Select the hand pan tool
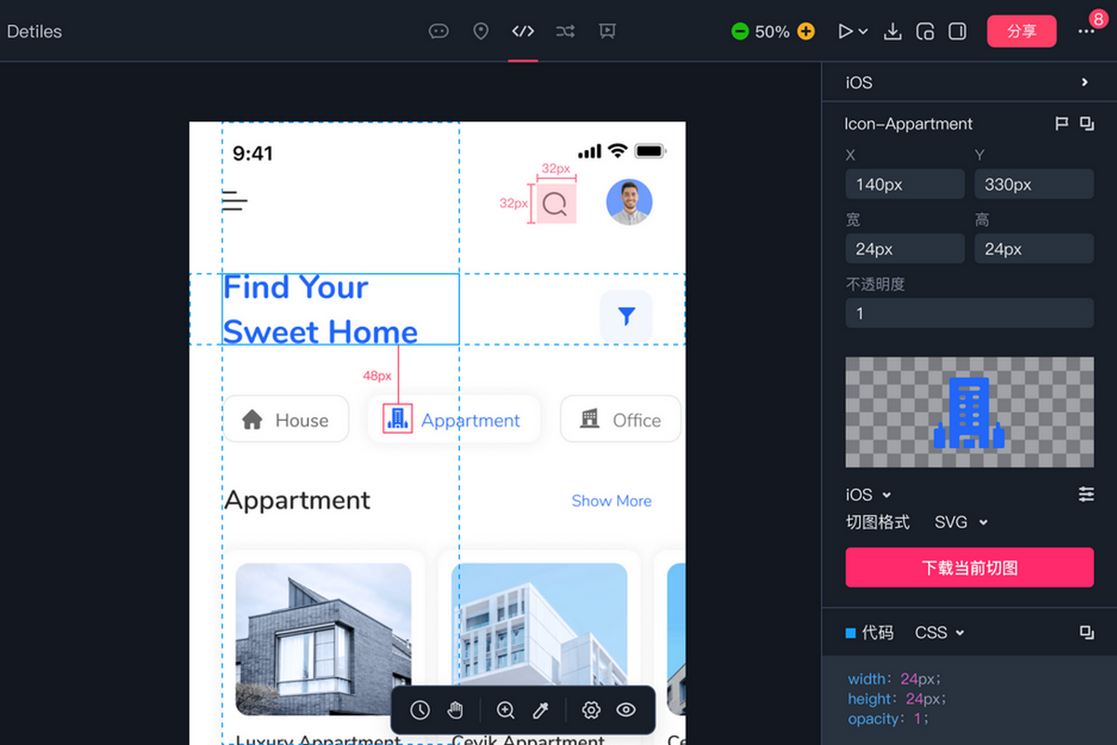This screenshot has width=1117, height=745. click(455, 711)
